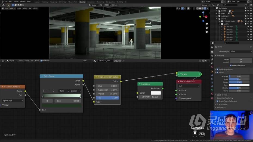Open the Particles properties tab
The image size is (253, 142).
pos(212,79)
